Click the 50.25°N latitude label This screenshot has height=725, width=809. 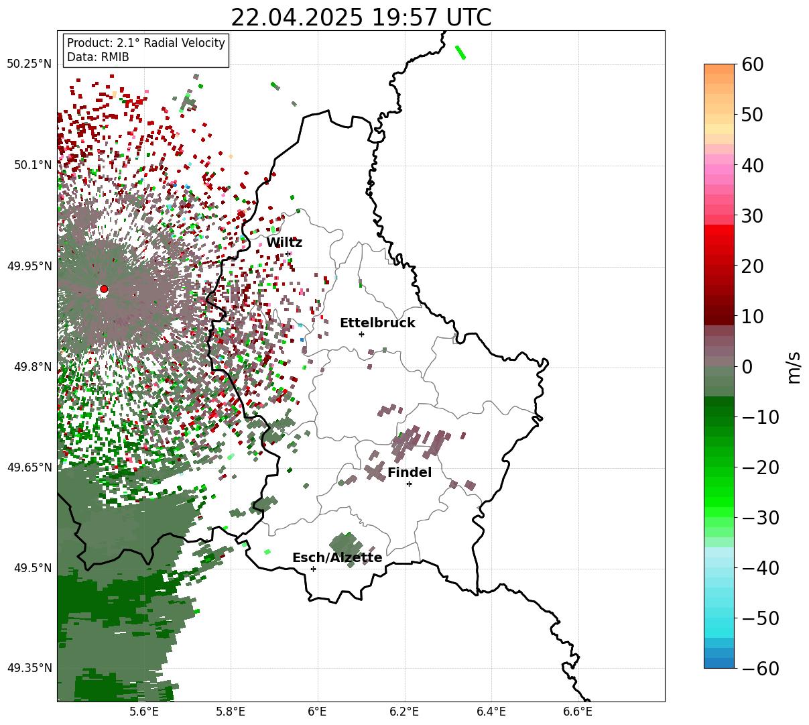point(29,64)
